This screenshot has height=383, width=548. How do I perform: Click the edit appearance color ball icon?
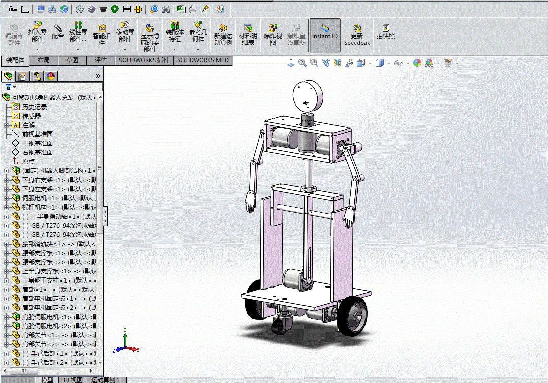(x=417, y=63)
